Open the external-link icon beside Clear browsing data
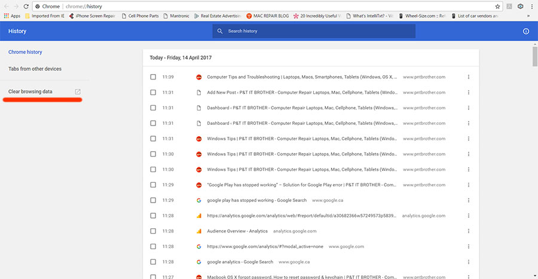 78,91
